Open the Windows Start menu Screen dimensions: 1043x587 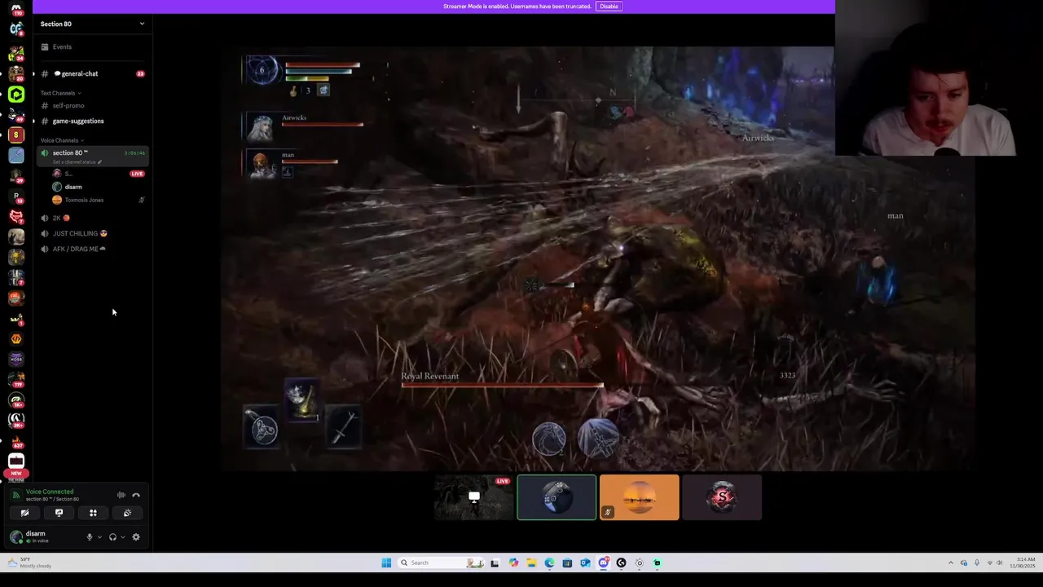[386, 563]
